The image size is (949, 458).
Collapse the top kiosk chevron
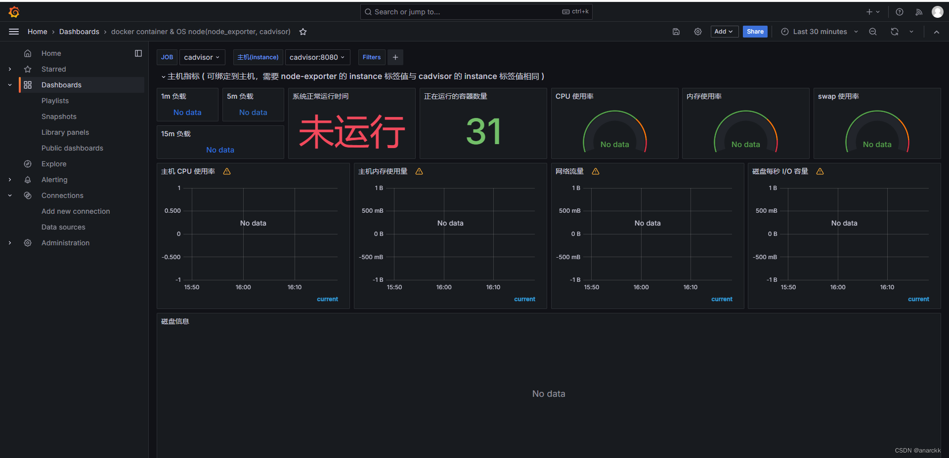[x=937, y=32]
